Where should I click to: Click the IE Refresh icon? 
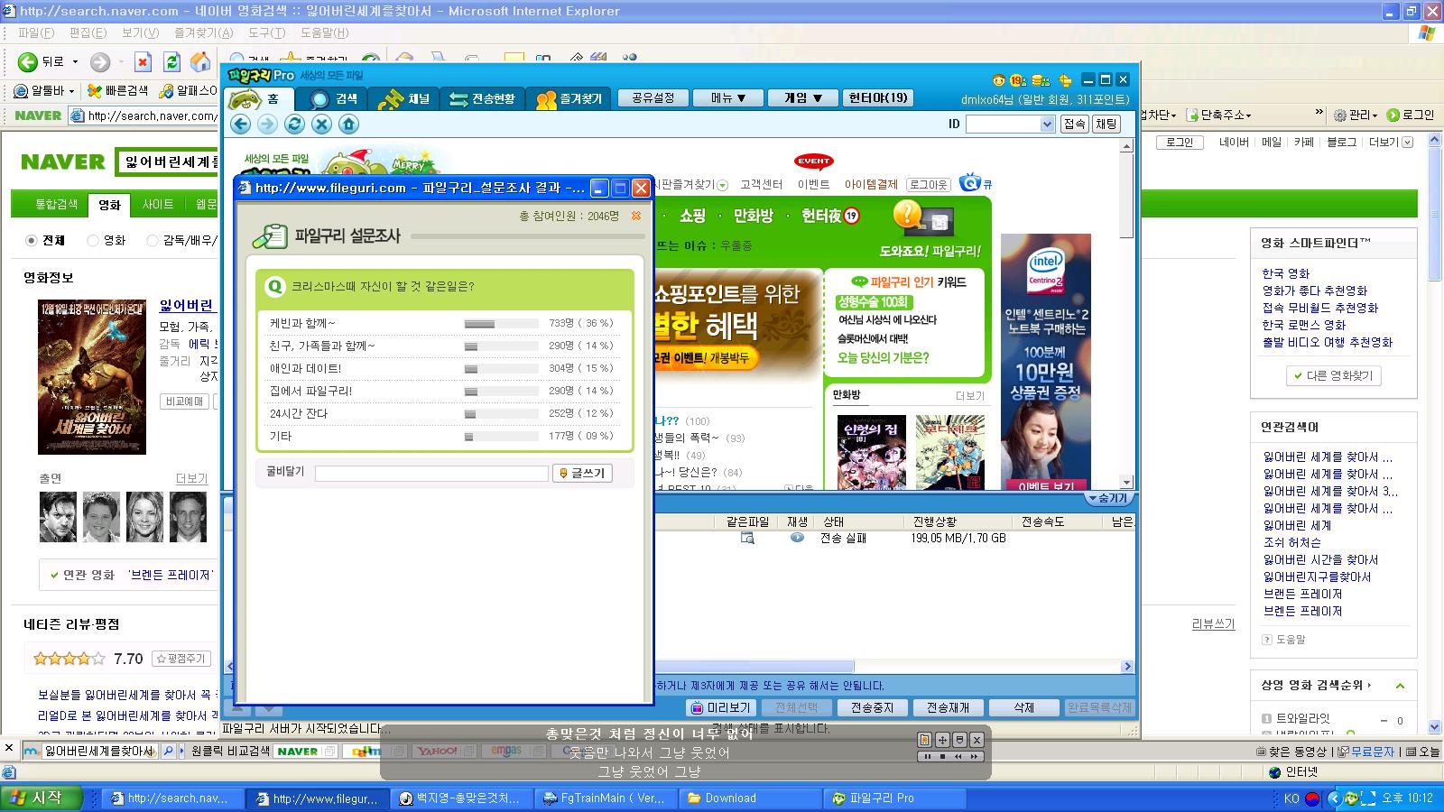click(171, 61)
